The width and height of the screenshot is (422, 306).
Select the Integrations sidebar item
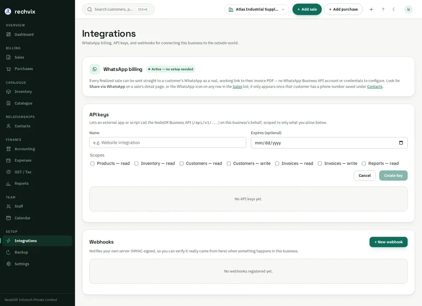point(37,241)
